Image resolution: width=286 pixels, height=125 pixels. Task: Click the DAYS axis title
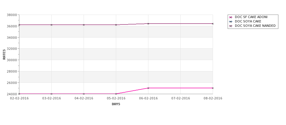point(116,104)
